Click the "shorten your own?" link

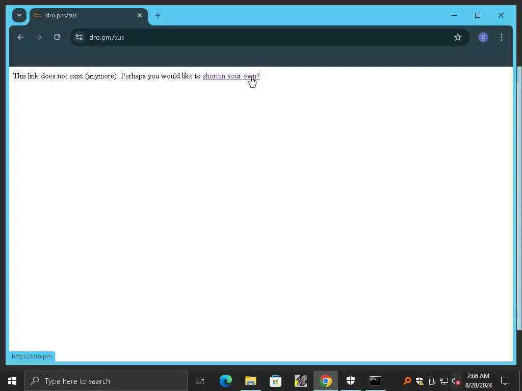coord(231,76)
